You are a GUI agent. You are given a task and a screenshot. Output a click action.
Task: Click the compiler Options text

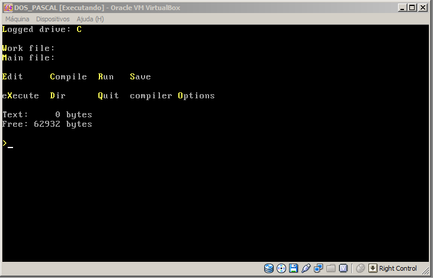coord(172,96)
